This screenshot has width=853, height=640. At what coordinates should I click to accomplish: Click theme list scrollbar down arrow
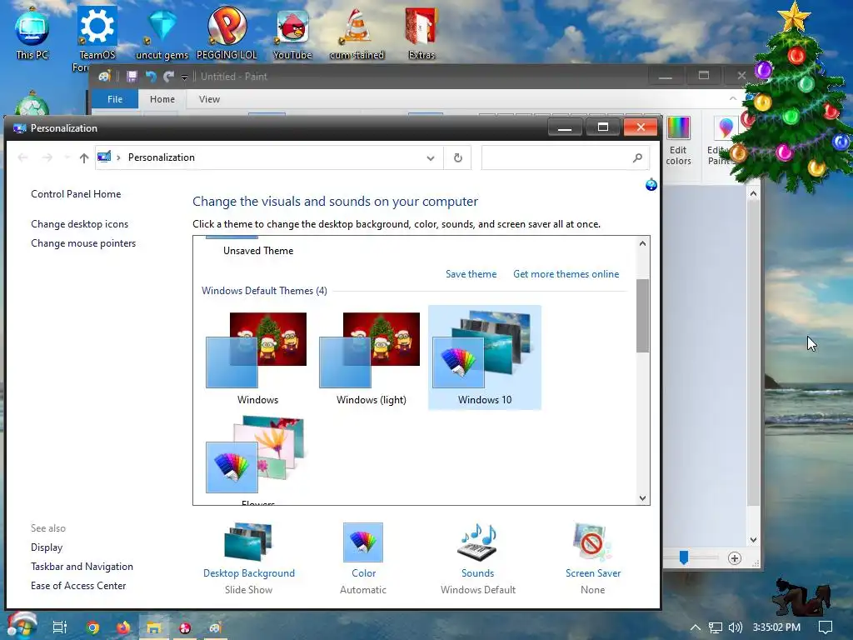click(x=642, y=498)
